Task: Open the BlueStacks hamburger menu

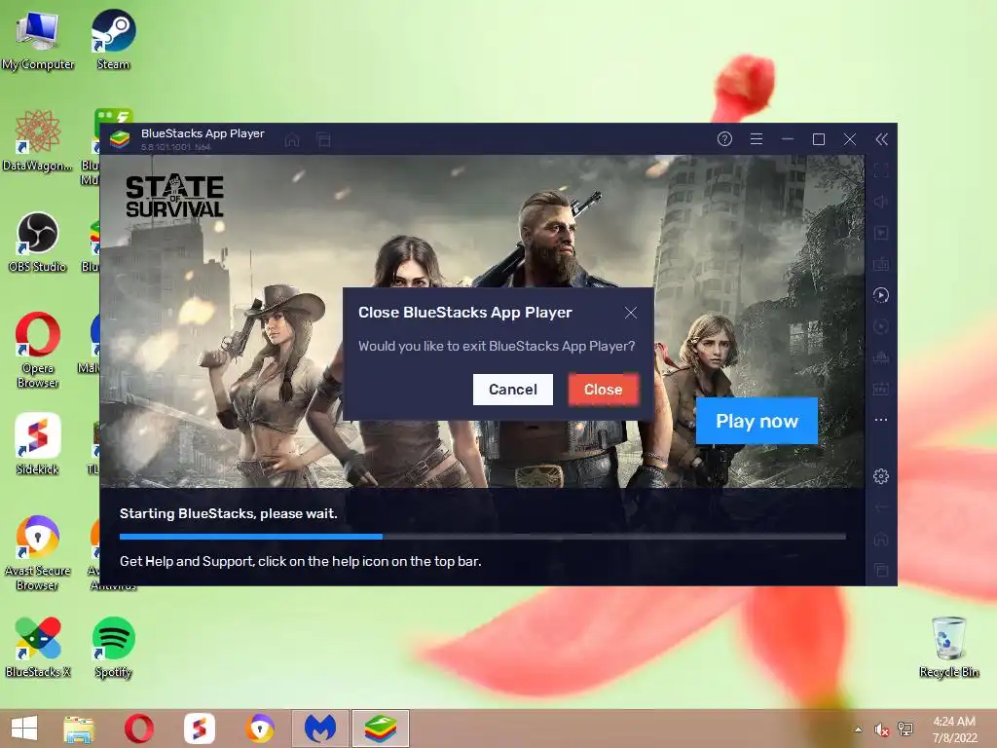Action: pyautogui.click(x=756, y=138)
